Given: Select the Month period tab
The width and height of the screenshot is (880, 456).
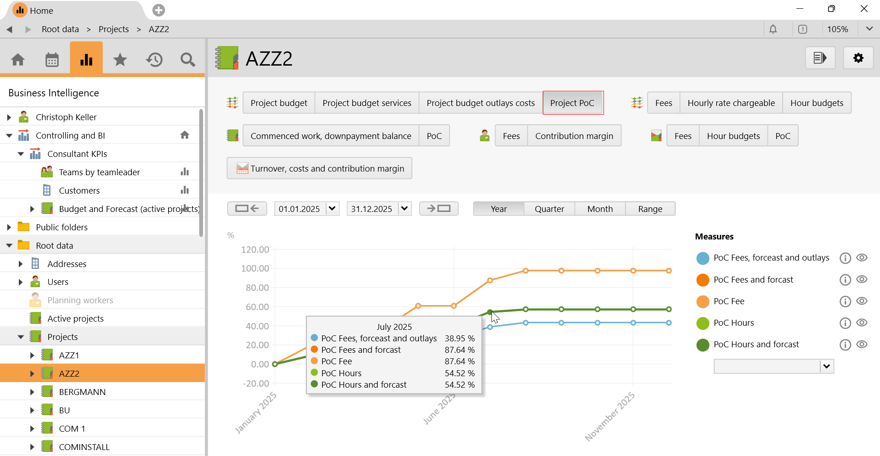Looking at the screenshot, I should (600, 209).
